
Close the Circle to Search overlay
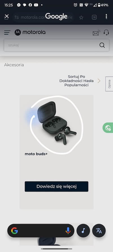(6, 16)
